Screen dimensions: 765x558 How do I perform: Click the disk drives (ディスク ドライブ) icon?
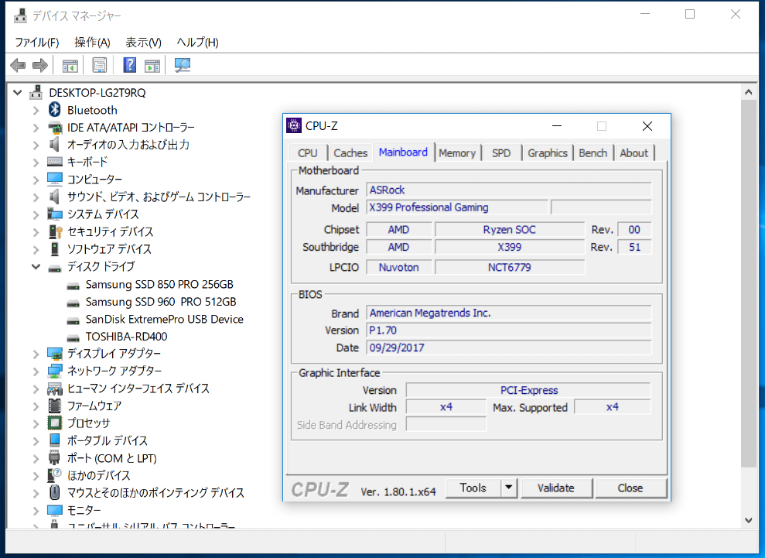coord(55,267)
